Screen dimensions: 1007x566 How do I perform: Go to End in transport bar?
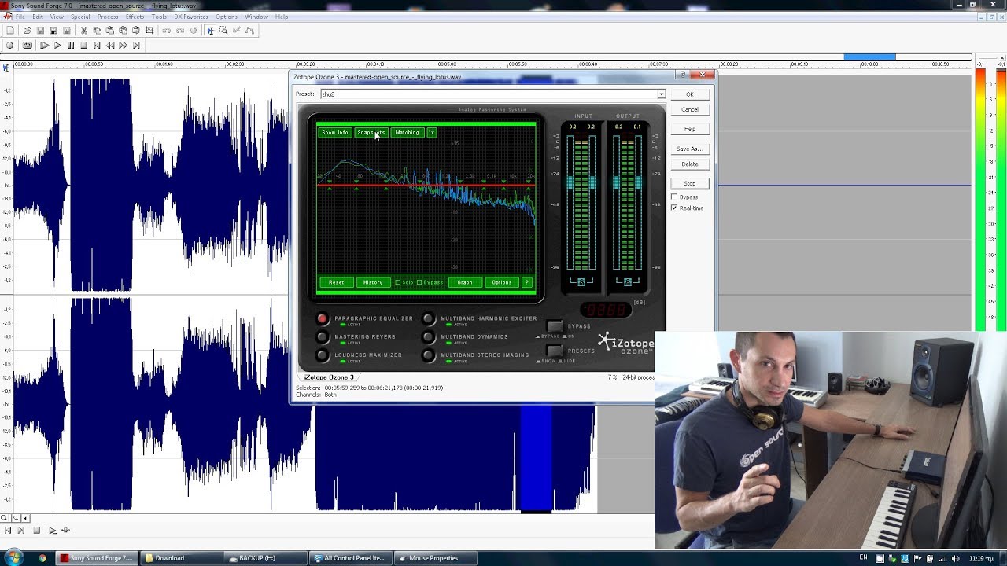click(136, 46)
